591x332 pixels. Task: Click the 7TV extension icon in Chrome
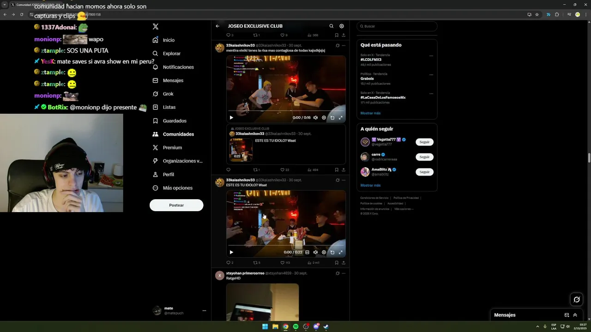click(x=548, y=15)
